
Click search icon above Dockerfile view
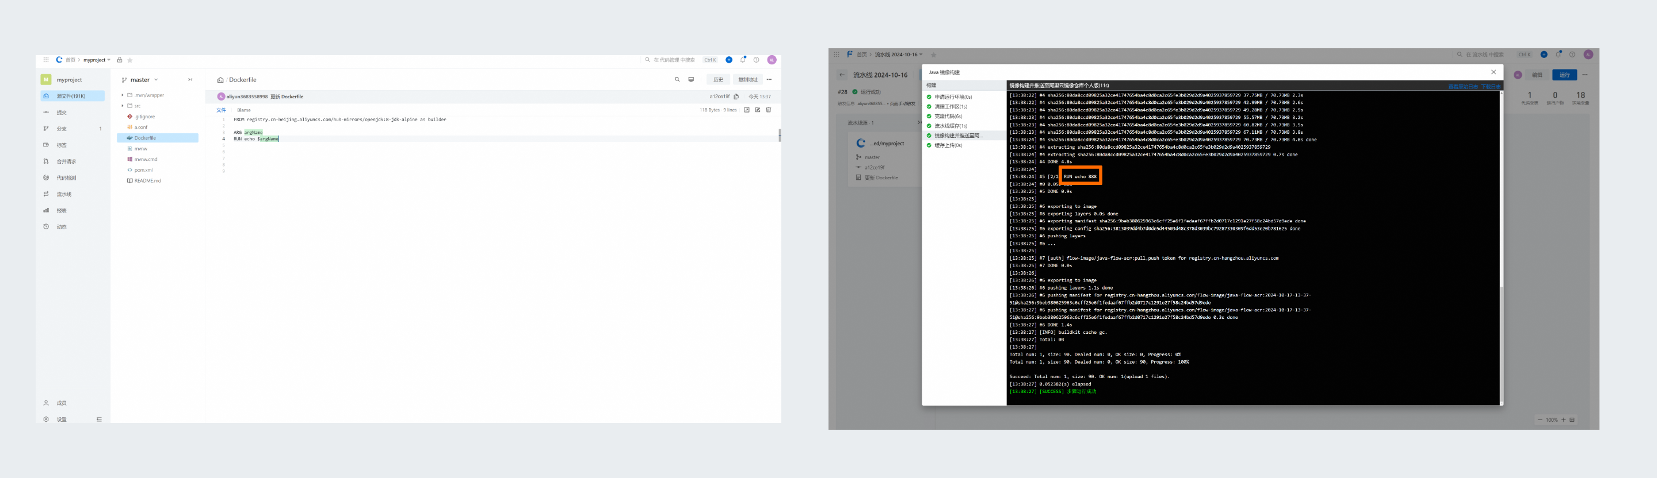click(677, 80)
